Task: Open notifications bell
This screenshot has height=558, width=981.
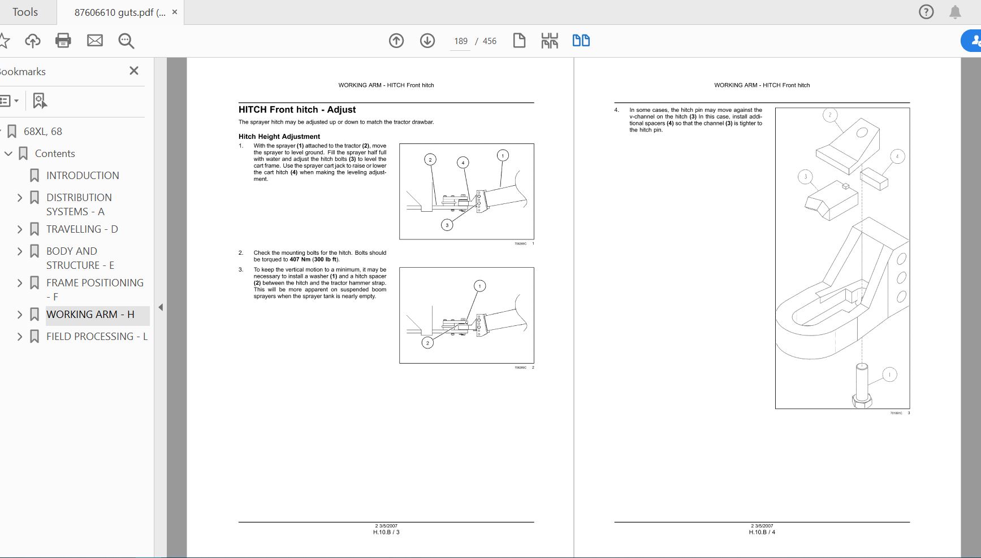Action: click(955, 12)
